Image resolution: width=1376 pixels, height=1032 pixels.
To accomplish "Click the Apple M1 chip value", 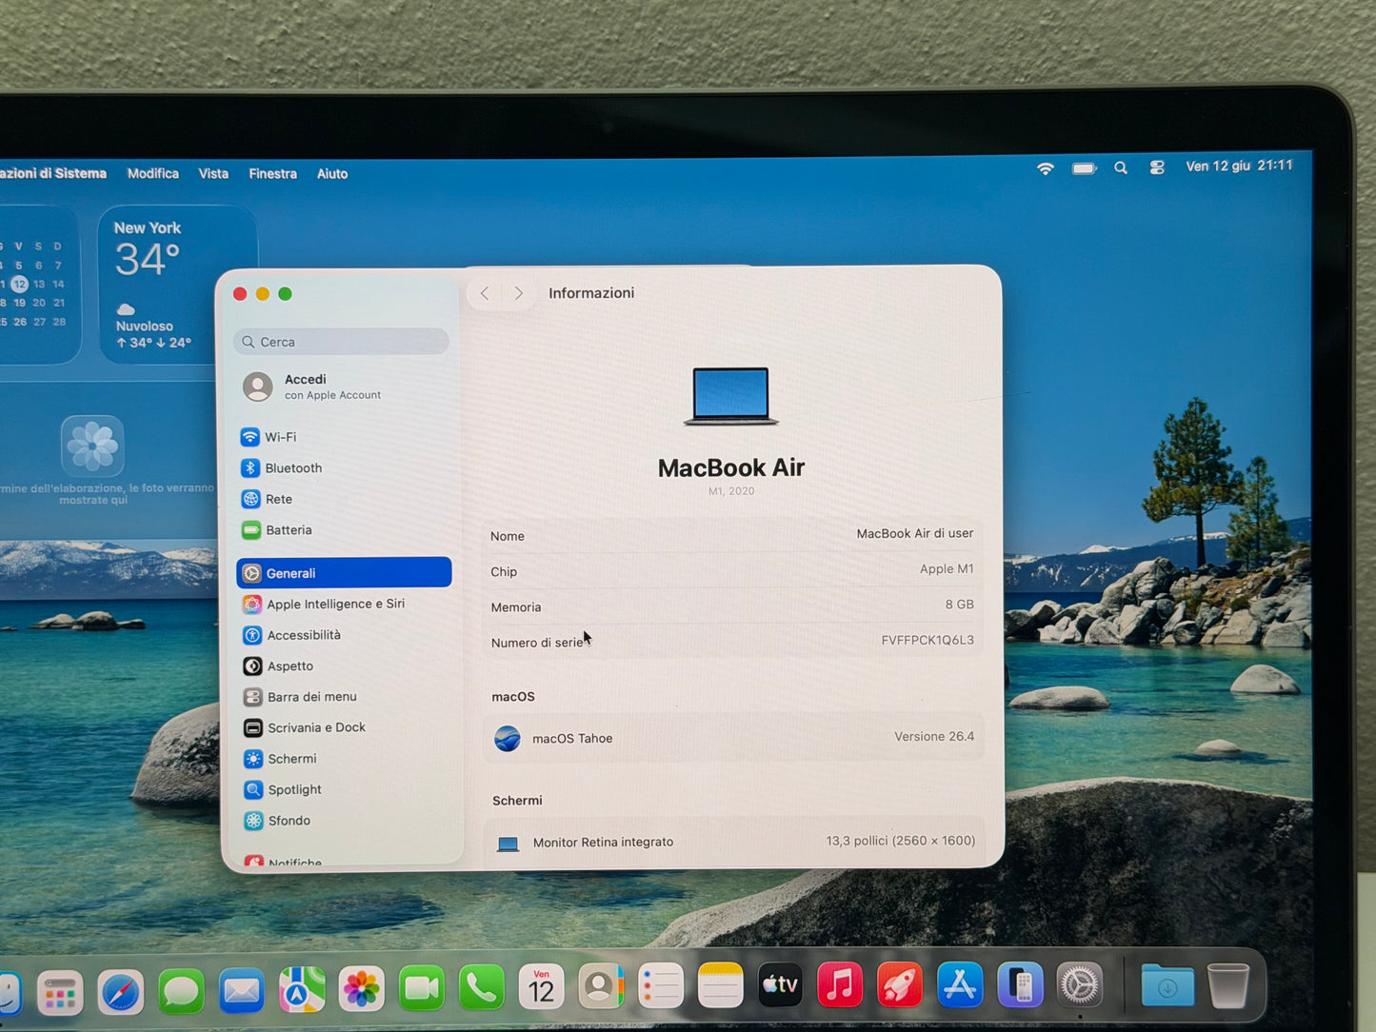I will (x=947, y=568).
